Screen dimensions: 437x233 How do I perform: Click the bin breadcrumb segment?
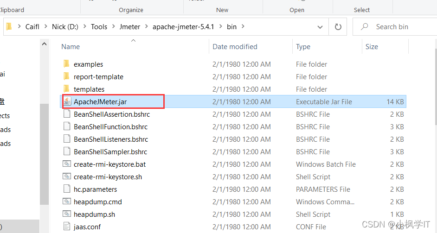[231, 27]
